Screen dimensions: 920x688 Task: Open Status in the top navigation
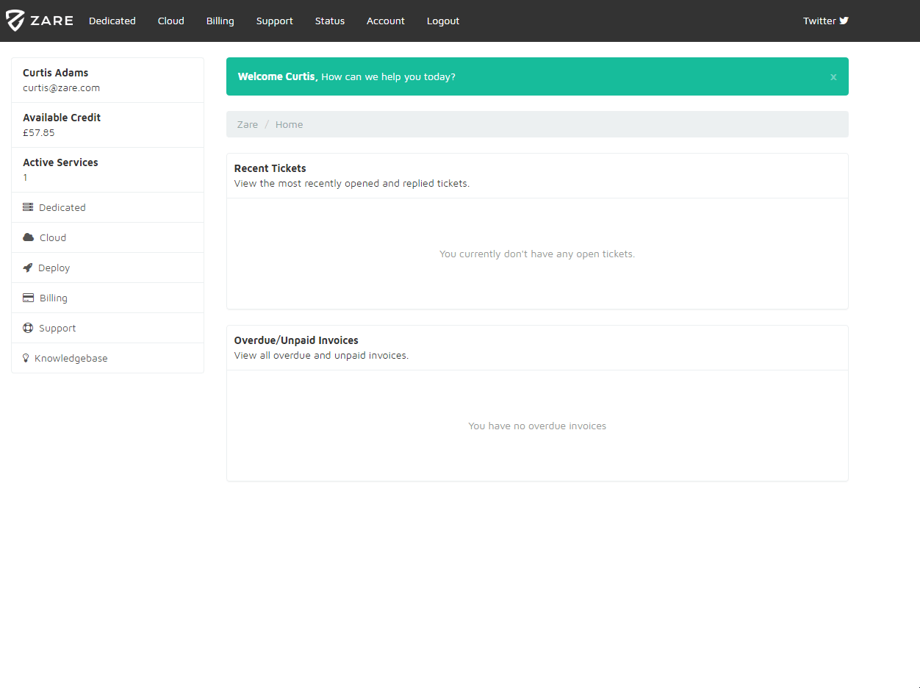pos(330,21)
